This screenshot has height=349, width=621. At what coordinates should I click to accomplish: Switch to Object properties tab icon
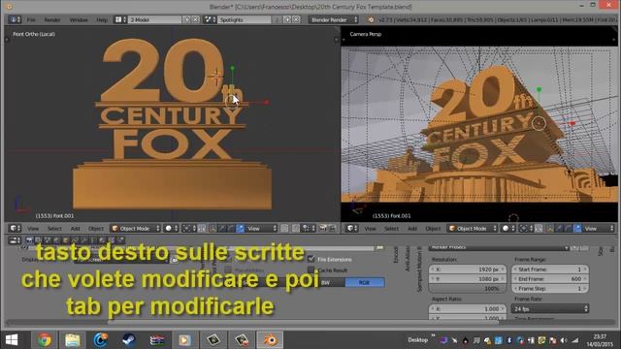click(65, 240)
